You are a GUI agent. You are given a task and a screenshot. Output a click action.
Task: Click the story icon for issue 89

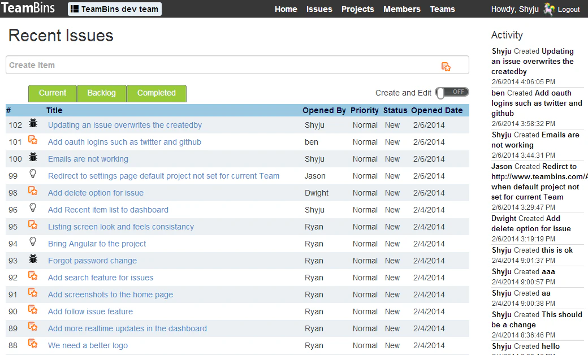click(x=33, y=327)
